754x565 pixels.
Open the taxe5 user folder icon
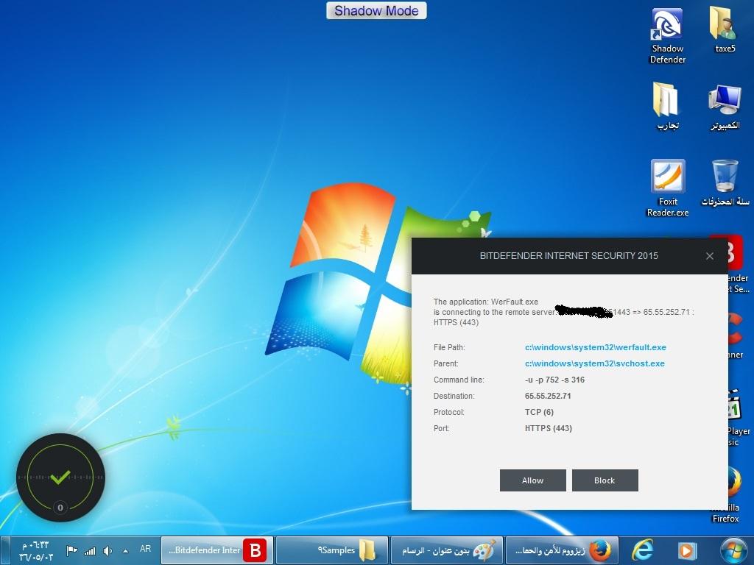(x=725, y=29)
